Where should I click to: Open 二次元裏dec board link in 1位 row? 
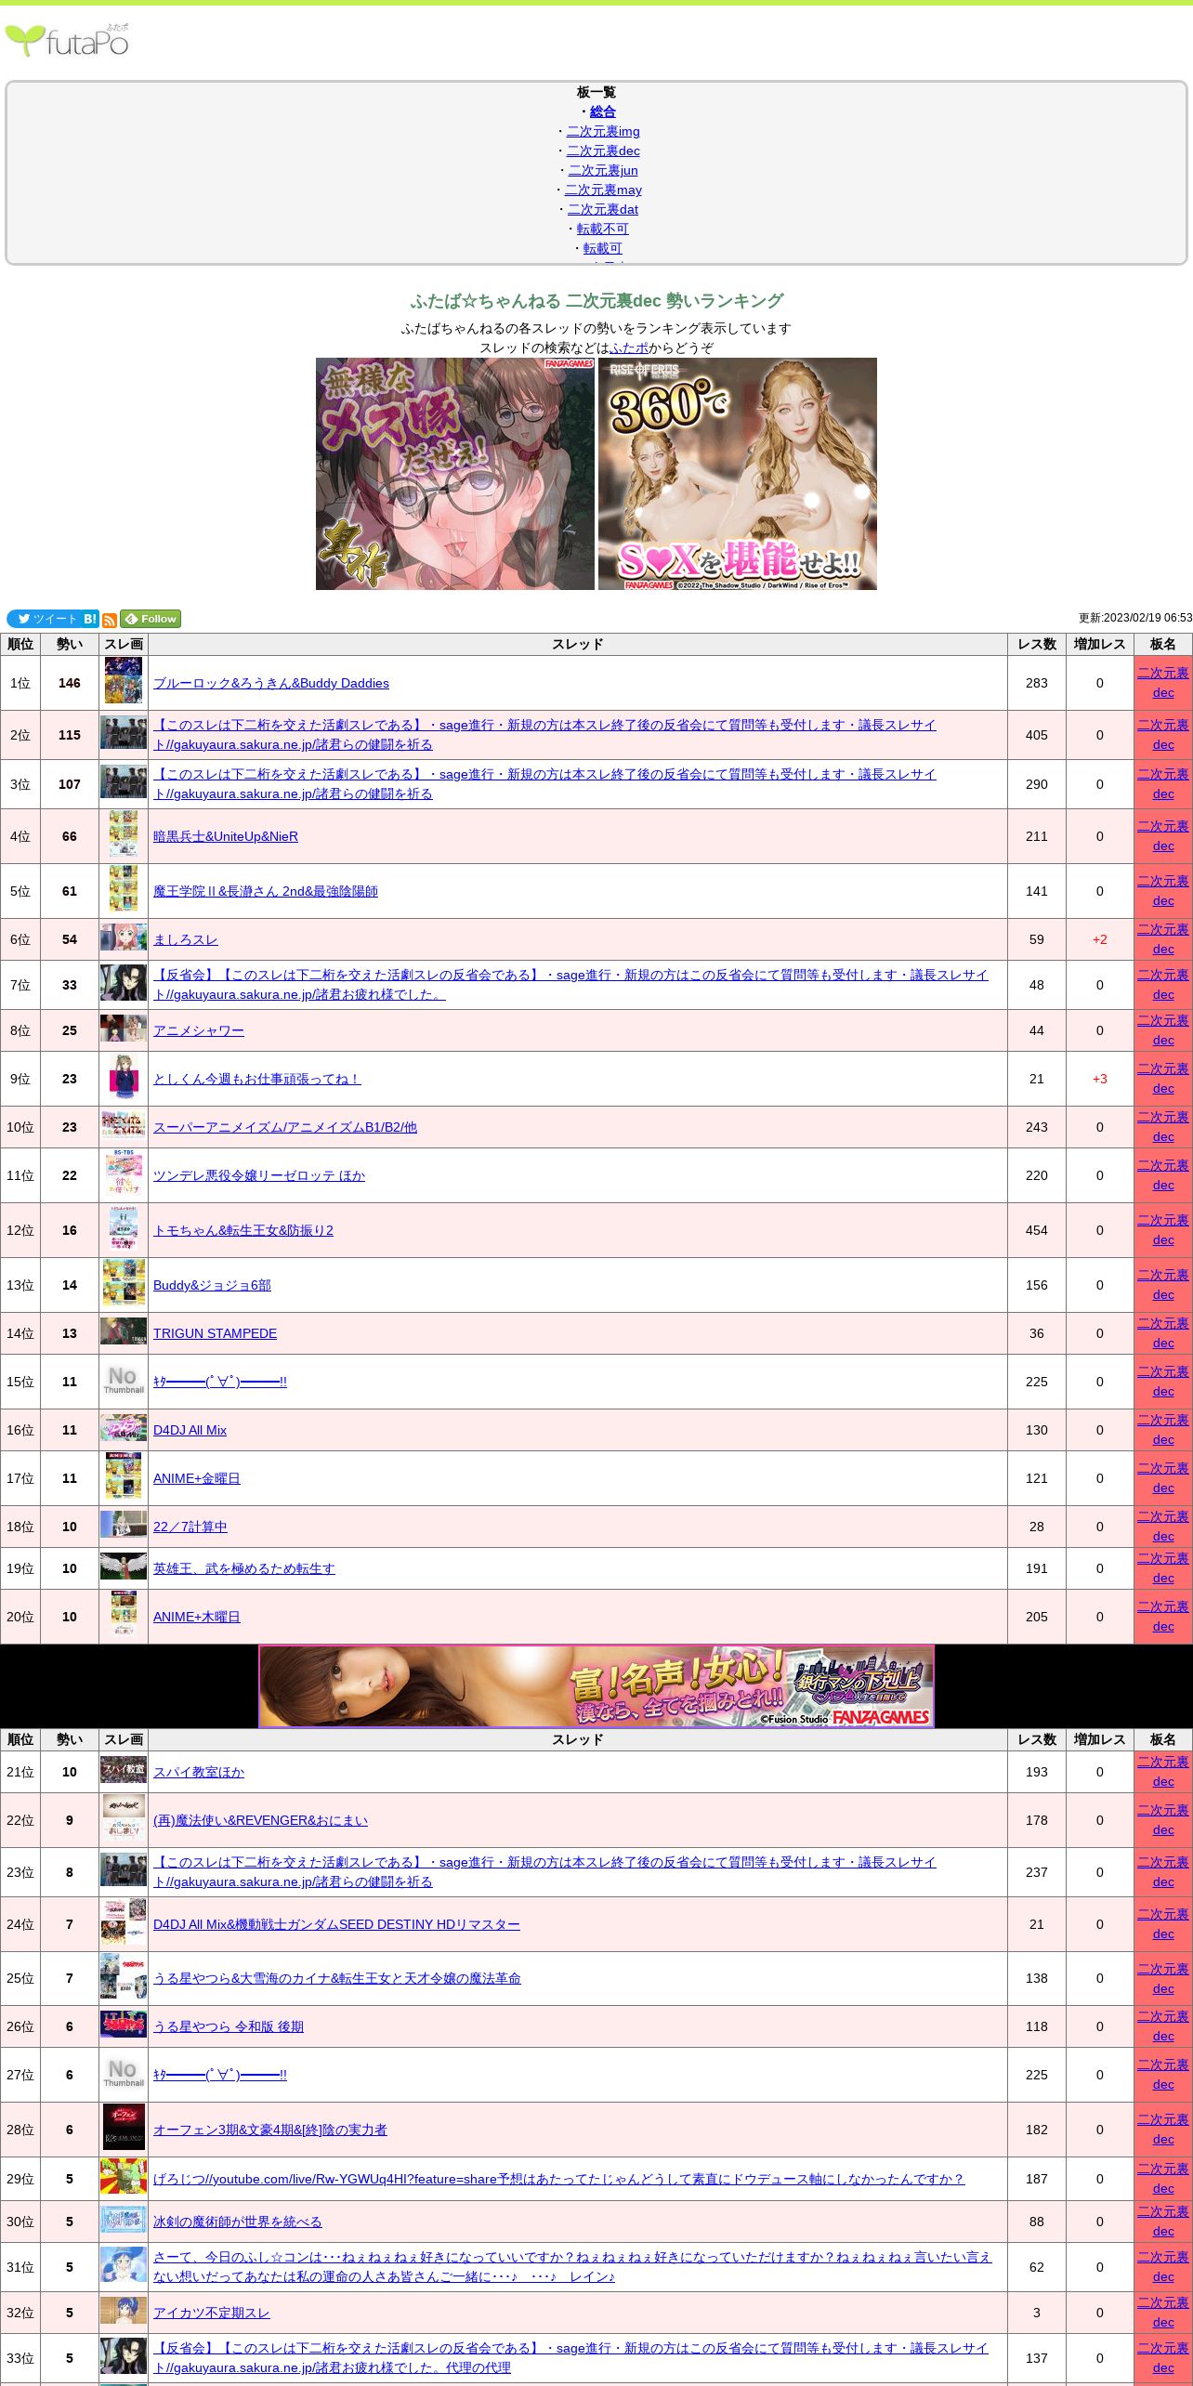(1163, 683)
